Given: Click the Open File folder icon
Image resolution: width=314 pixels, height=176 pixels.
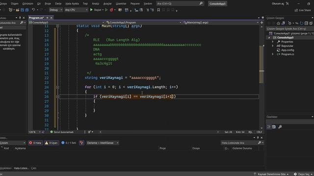Looking at the screenshot, I should click(18, 10).
